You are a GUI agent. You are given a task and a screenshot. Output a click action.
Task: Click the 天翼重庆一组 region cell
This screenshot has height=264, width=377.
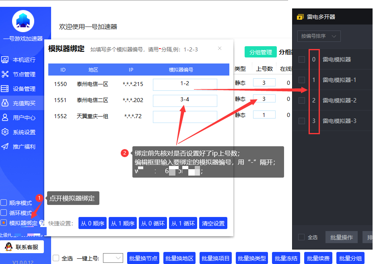coord(92,116)
